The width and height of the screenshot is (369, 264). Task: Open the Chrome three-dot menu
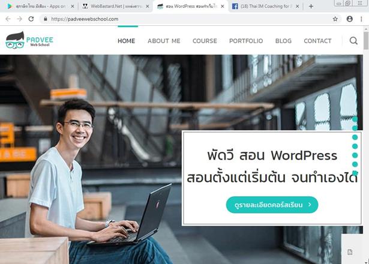pos(361,19)
